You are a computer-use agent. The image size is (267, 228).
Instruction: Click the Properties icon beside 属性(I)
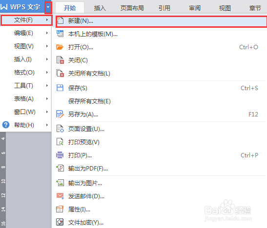[x=60, y=209]
